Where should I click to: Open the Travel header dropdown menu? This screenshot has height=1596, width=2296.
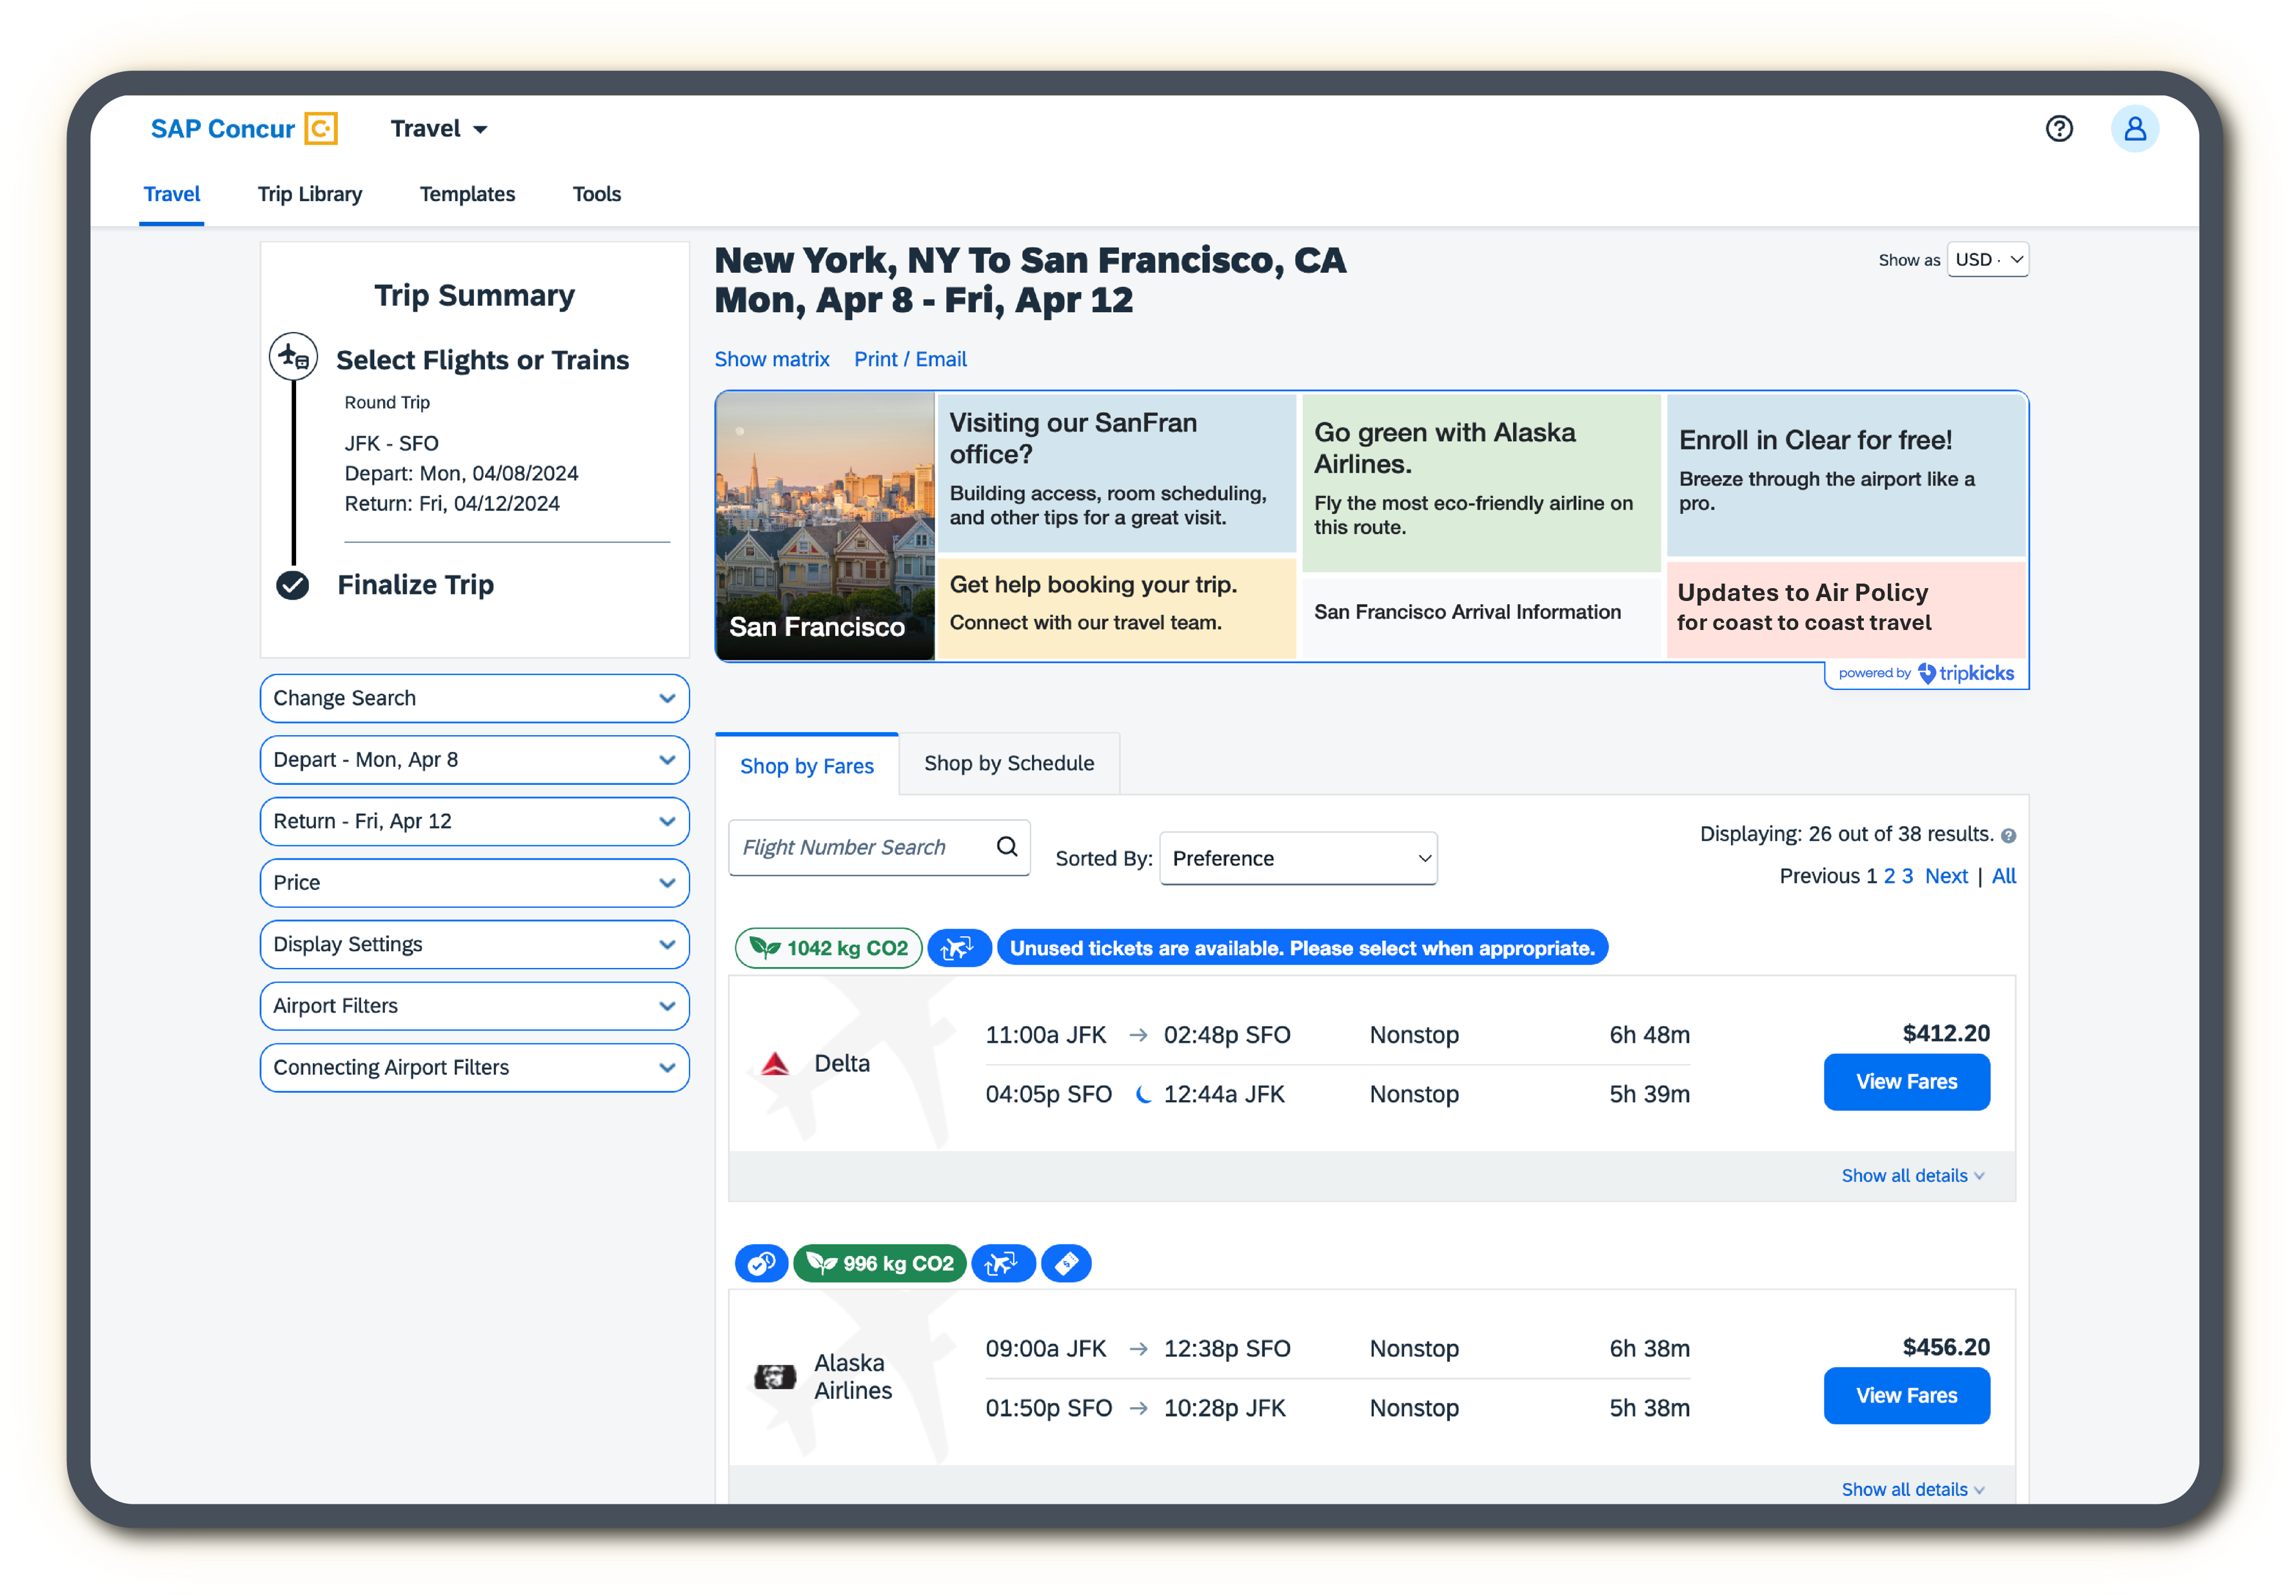pyautogui.click(x=439, y=129)
